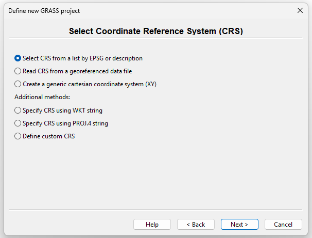Click the 'Select CRS from a list' label text

[82, 58]
